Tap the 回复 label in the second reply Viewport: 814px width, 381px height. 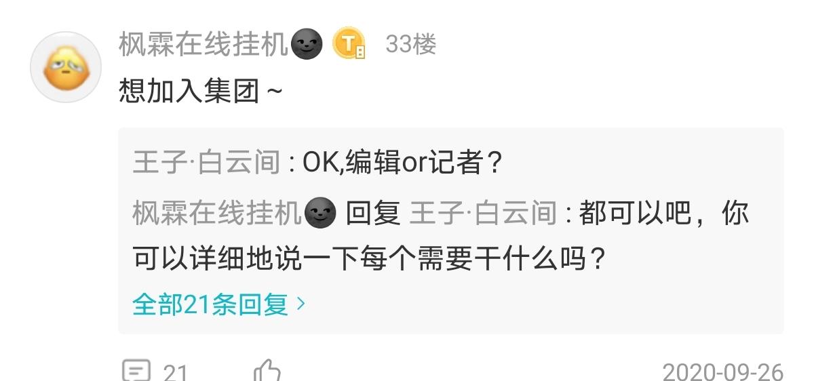[x=373, y=214]
